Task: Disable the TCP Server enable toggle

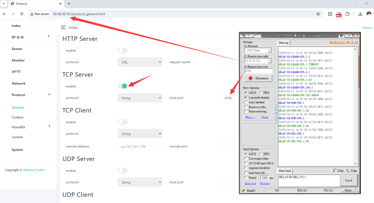Action: [123, 86]
